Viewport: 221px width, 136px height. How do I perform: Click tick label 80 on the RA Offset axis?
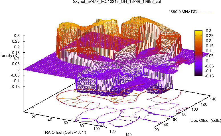82,126
